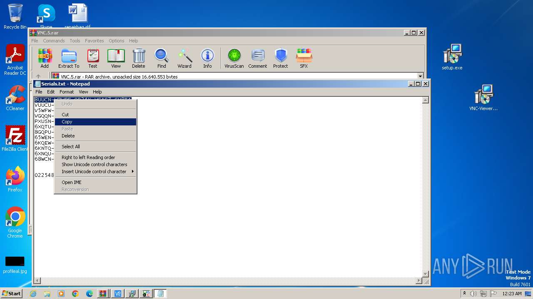The width and height of the screenshot is (533, 299).
Task: Open WinRAR Options menu
Action: coord(117,41)
